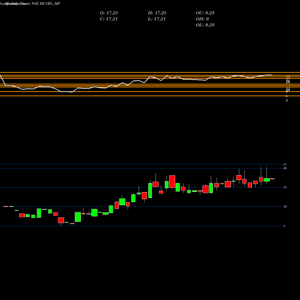
Task: Select the open value O: 17.25
Action: point(109,13)
